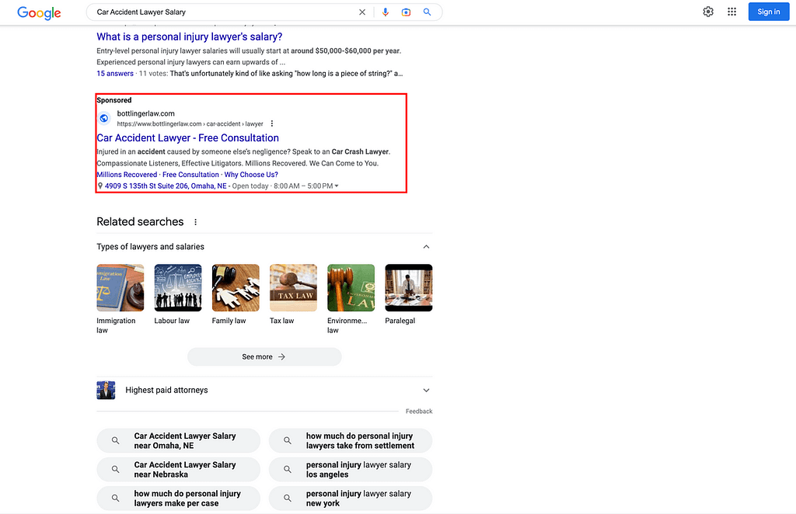Select the Environmental law thumbnail
796x514 pixels.
[351, 287]
